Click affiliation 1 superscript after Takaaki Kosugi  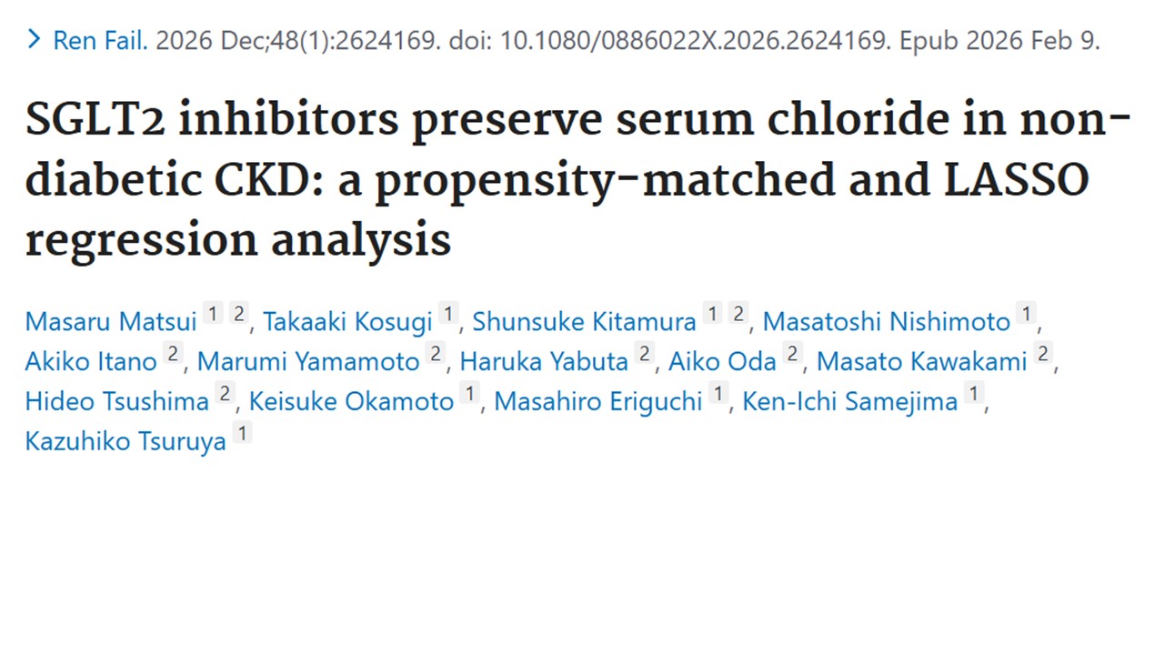coord(448,314)
